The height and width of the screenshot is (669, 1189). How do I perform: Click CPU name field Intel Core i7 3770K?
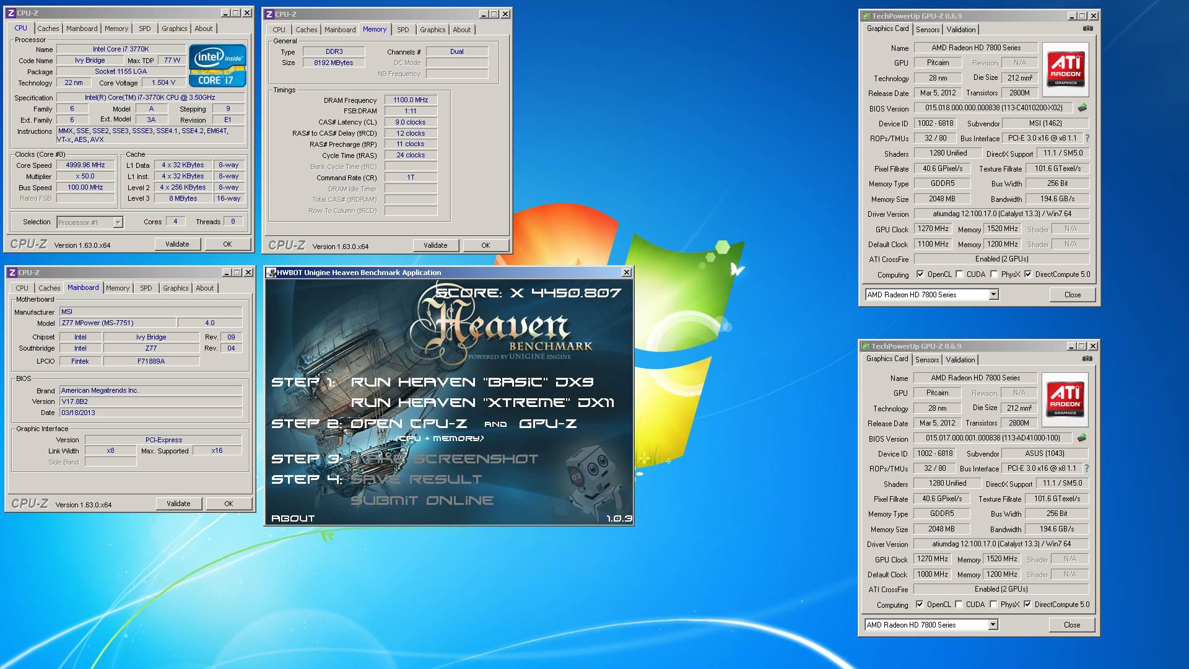121,49
